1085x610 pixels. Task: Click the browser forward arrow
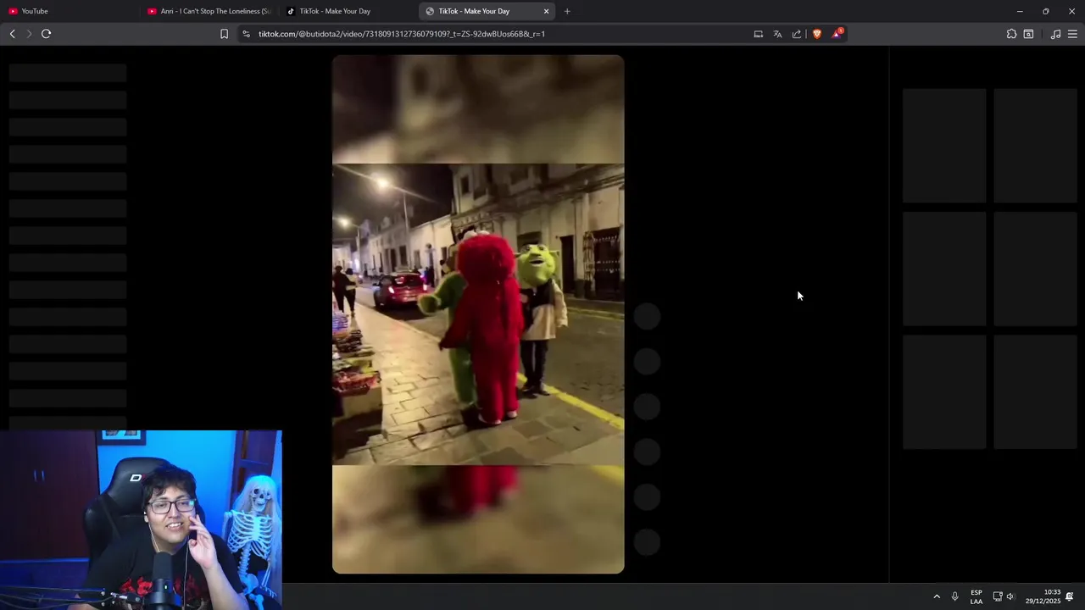pos(29,34)
